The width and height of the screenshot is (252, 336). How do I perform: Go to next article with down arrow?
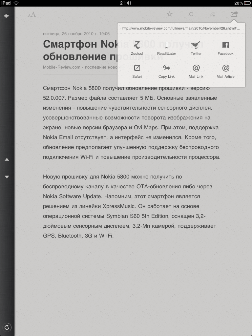[x=7, y=177]
